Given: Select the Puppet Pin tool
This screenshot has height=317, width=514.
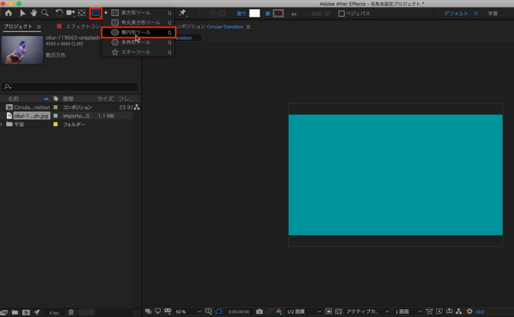Looking at the screenshot, I should tap(182, 13).
